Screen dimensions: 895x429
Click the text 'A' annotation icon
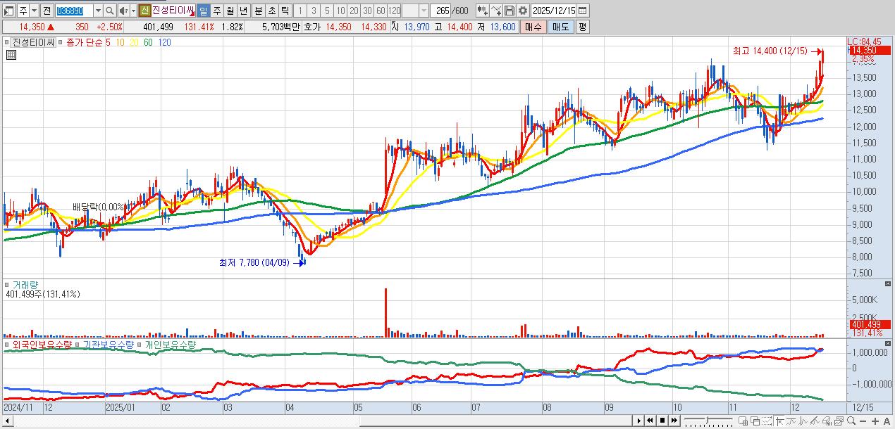pos(887,421)
